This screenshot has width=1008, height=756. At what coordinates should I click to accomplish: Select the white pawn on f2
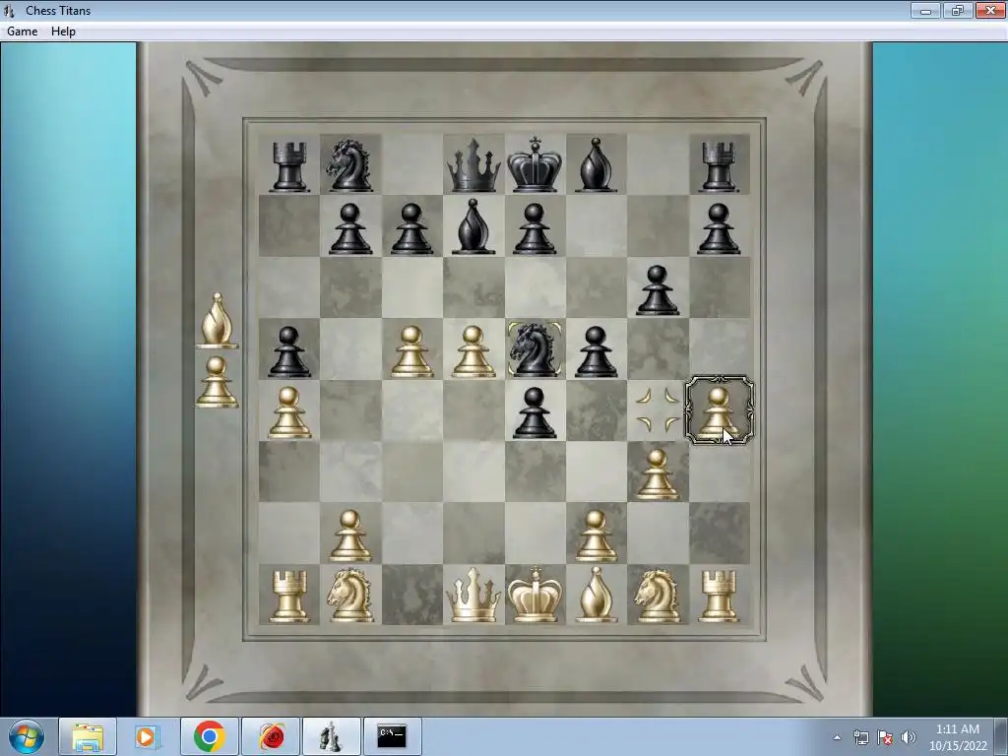point(596,536)
